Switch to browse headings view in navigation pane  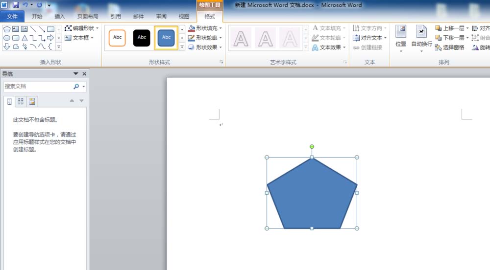pos(9,101)
